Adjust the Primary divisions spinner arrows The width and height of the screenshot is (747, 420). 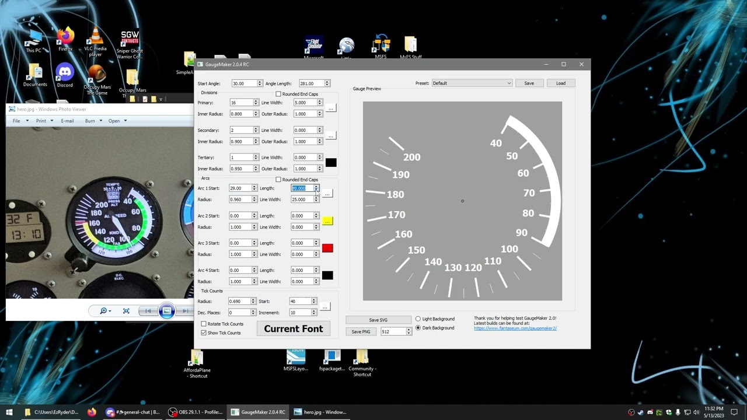(256, 103)
